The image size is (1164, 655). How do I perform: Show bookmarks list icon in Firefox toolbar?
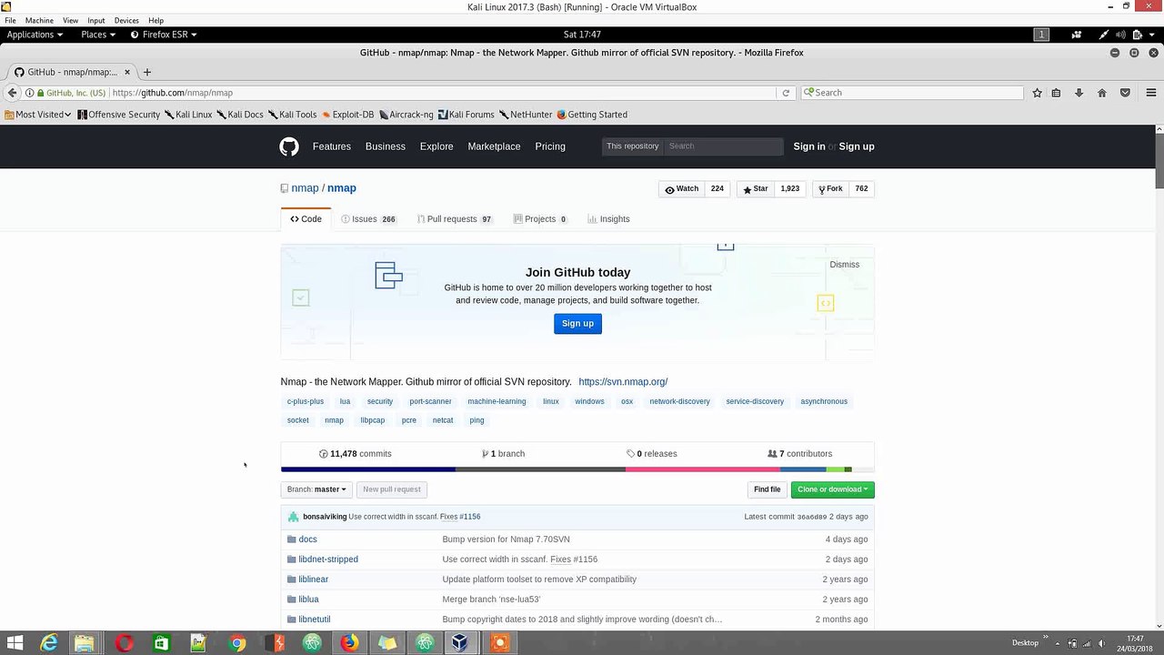point(1056,93)
